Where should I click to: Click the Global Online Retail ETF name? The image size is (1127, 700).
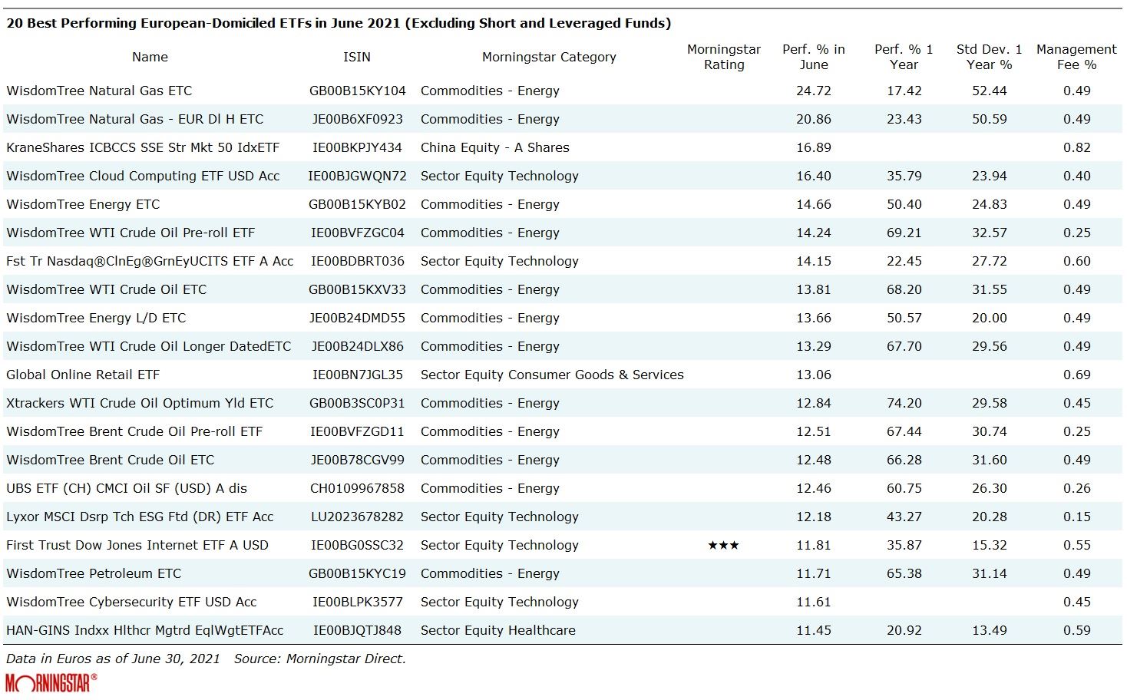(x=83, y=375)
